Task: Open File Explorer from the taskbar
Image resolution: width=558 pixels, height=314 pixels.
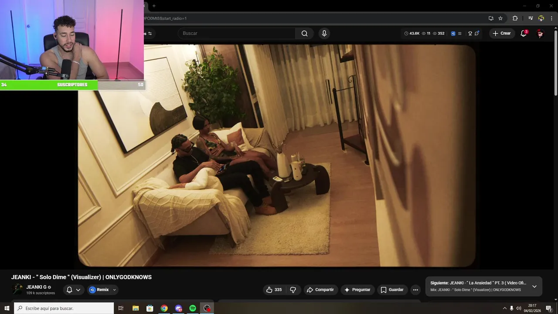Action: (x=136, y=308)
